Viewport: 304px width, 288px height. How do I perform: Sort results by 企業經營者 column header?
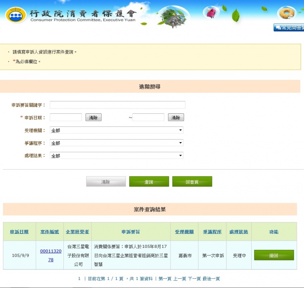click(77, 232)
